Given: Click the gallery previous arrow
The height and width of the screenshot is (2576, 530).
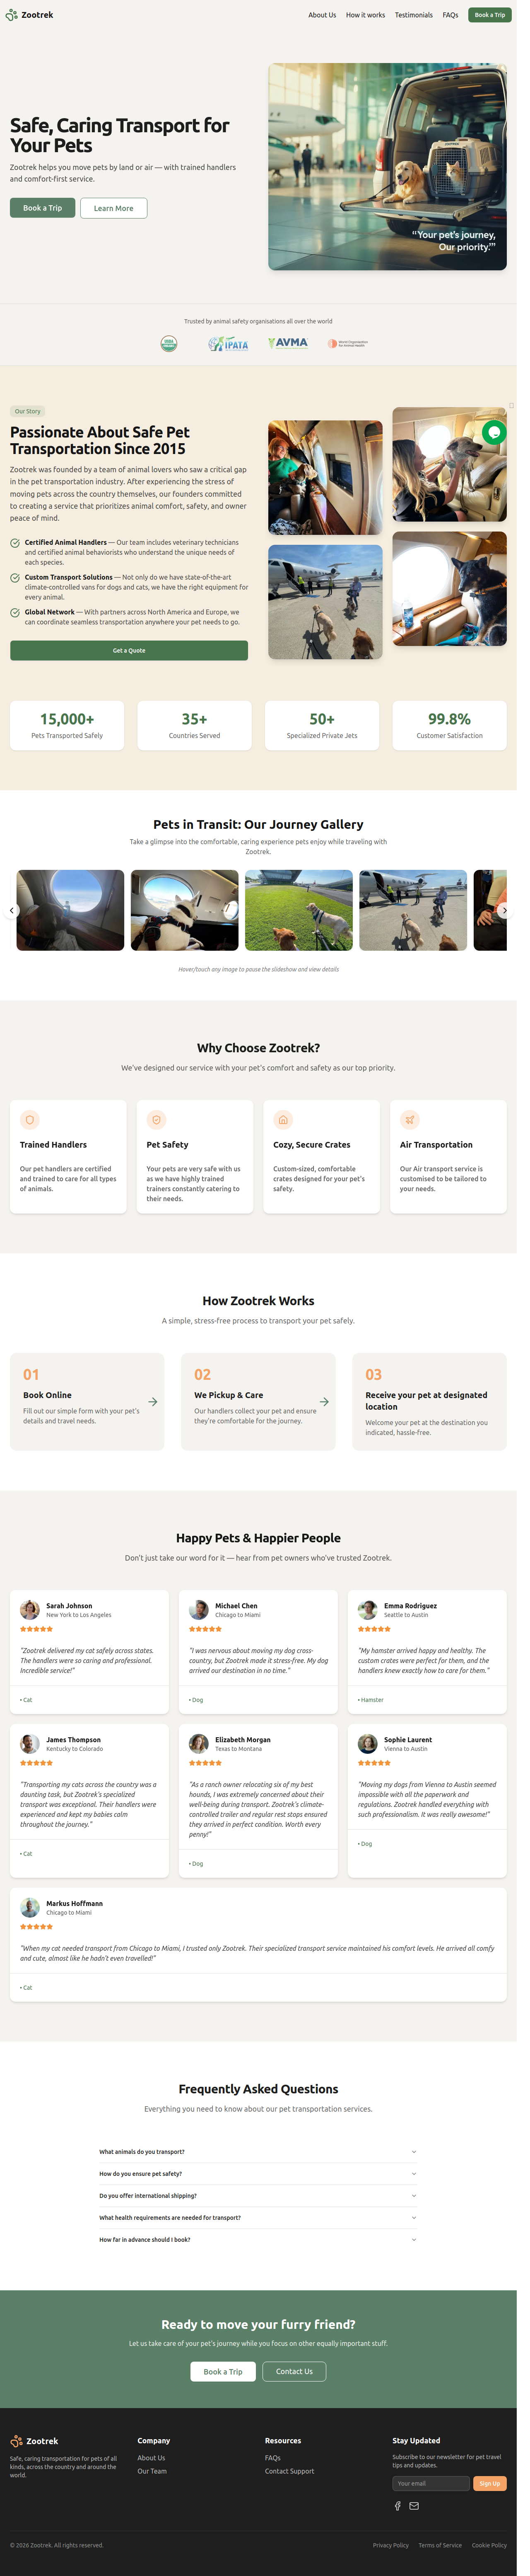Looking at the screenshot, I should coord(12,910).
